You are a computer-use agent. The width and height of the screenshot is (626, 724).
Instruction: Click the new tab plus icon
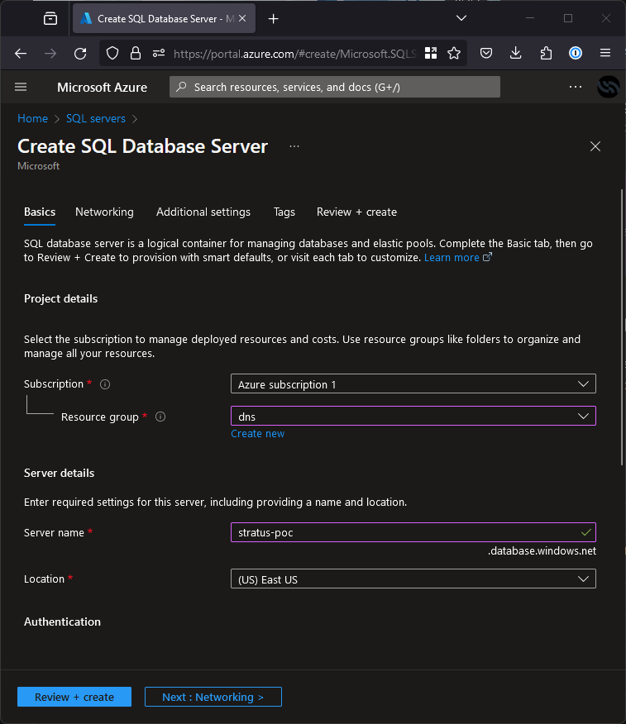coord(274,18)
